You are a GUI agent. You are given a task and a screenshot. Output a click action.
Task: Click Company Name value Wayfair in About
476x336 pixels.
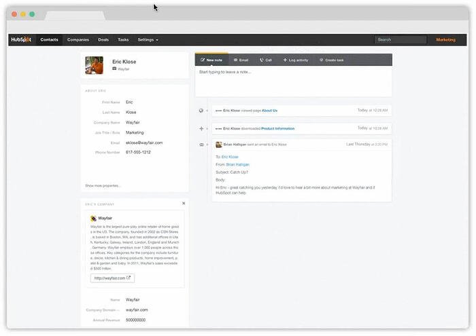coord(133,122)
